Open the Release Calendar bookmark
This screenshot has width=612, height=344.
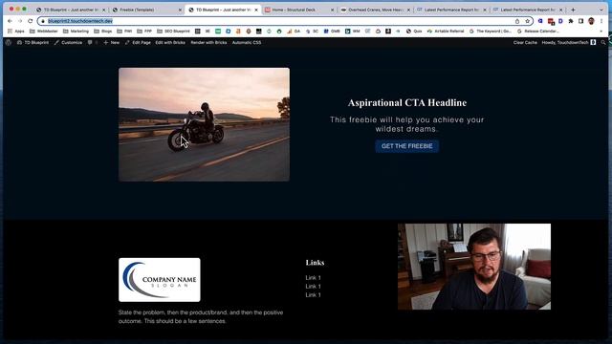(537, 32)
